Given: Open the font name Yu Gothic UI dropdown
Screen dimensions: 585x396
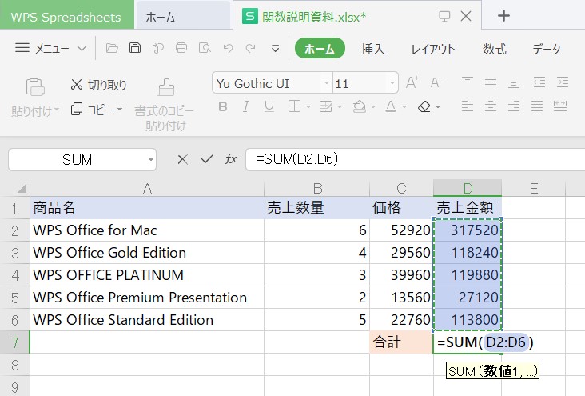Looking at the screenshot, I should coord(326,83).
